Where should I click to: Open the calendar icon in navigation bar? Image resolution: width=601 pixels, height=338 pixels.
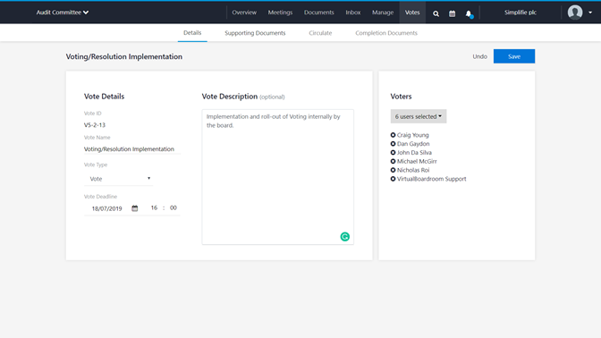click(453, 13)
